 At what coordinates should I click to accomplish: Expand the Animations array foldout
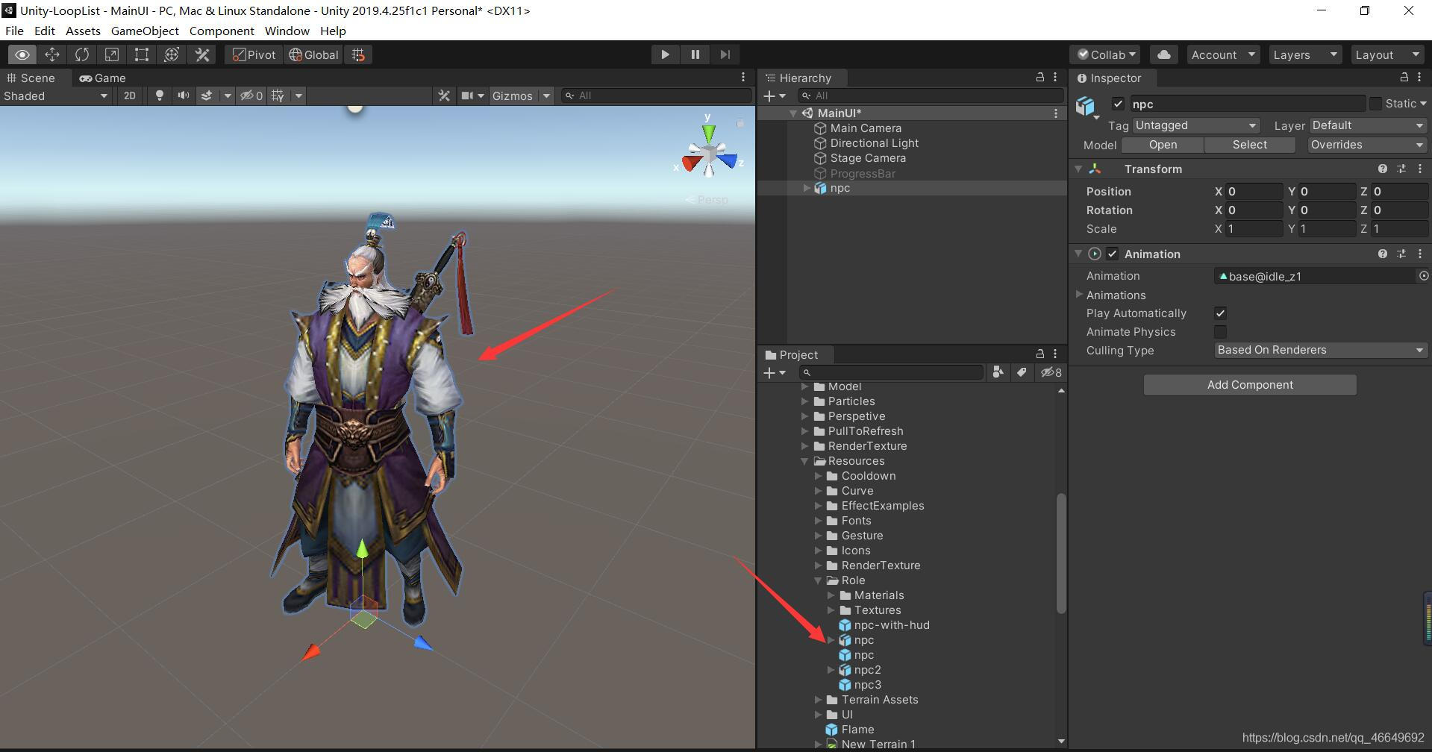pyautogui.click(x=1078, y=295)
